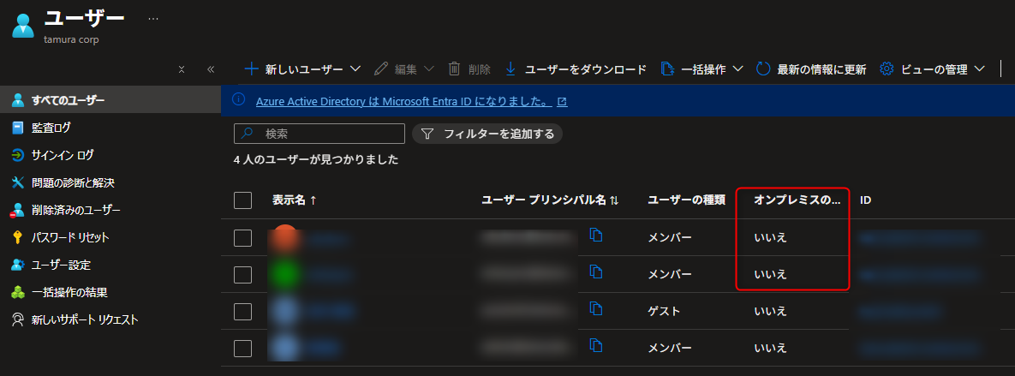Expand the 編集 dropdown arrow
Viewport: 1015px width, 376px height.
click(x=429, y=69)
